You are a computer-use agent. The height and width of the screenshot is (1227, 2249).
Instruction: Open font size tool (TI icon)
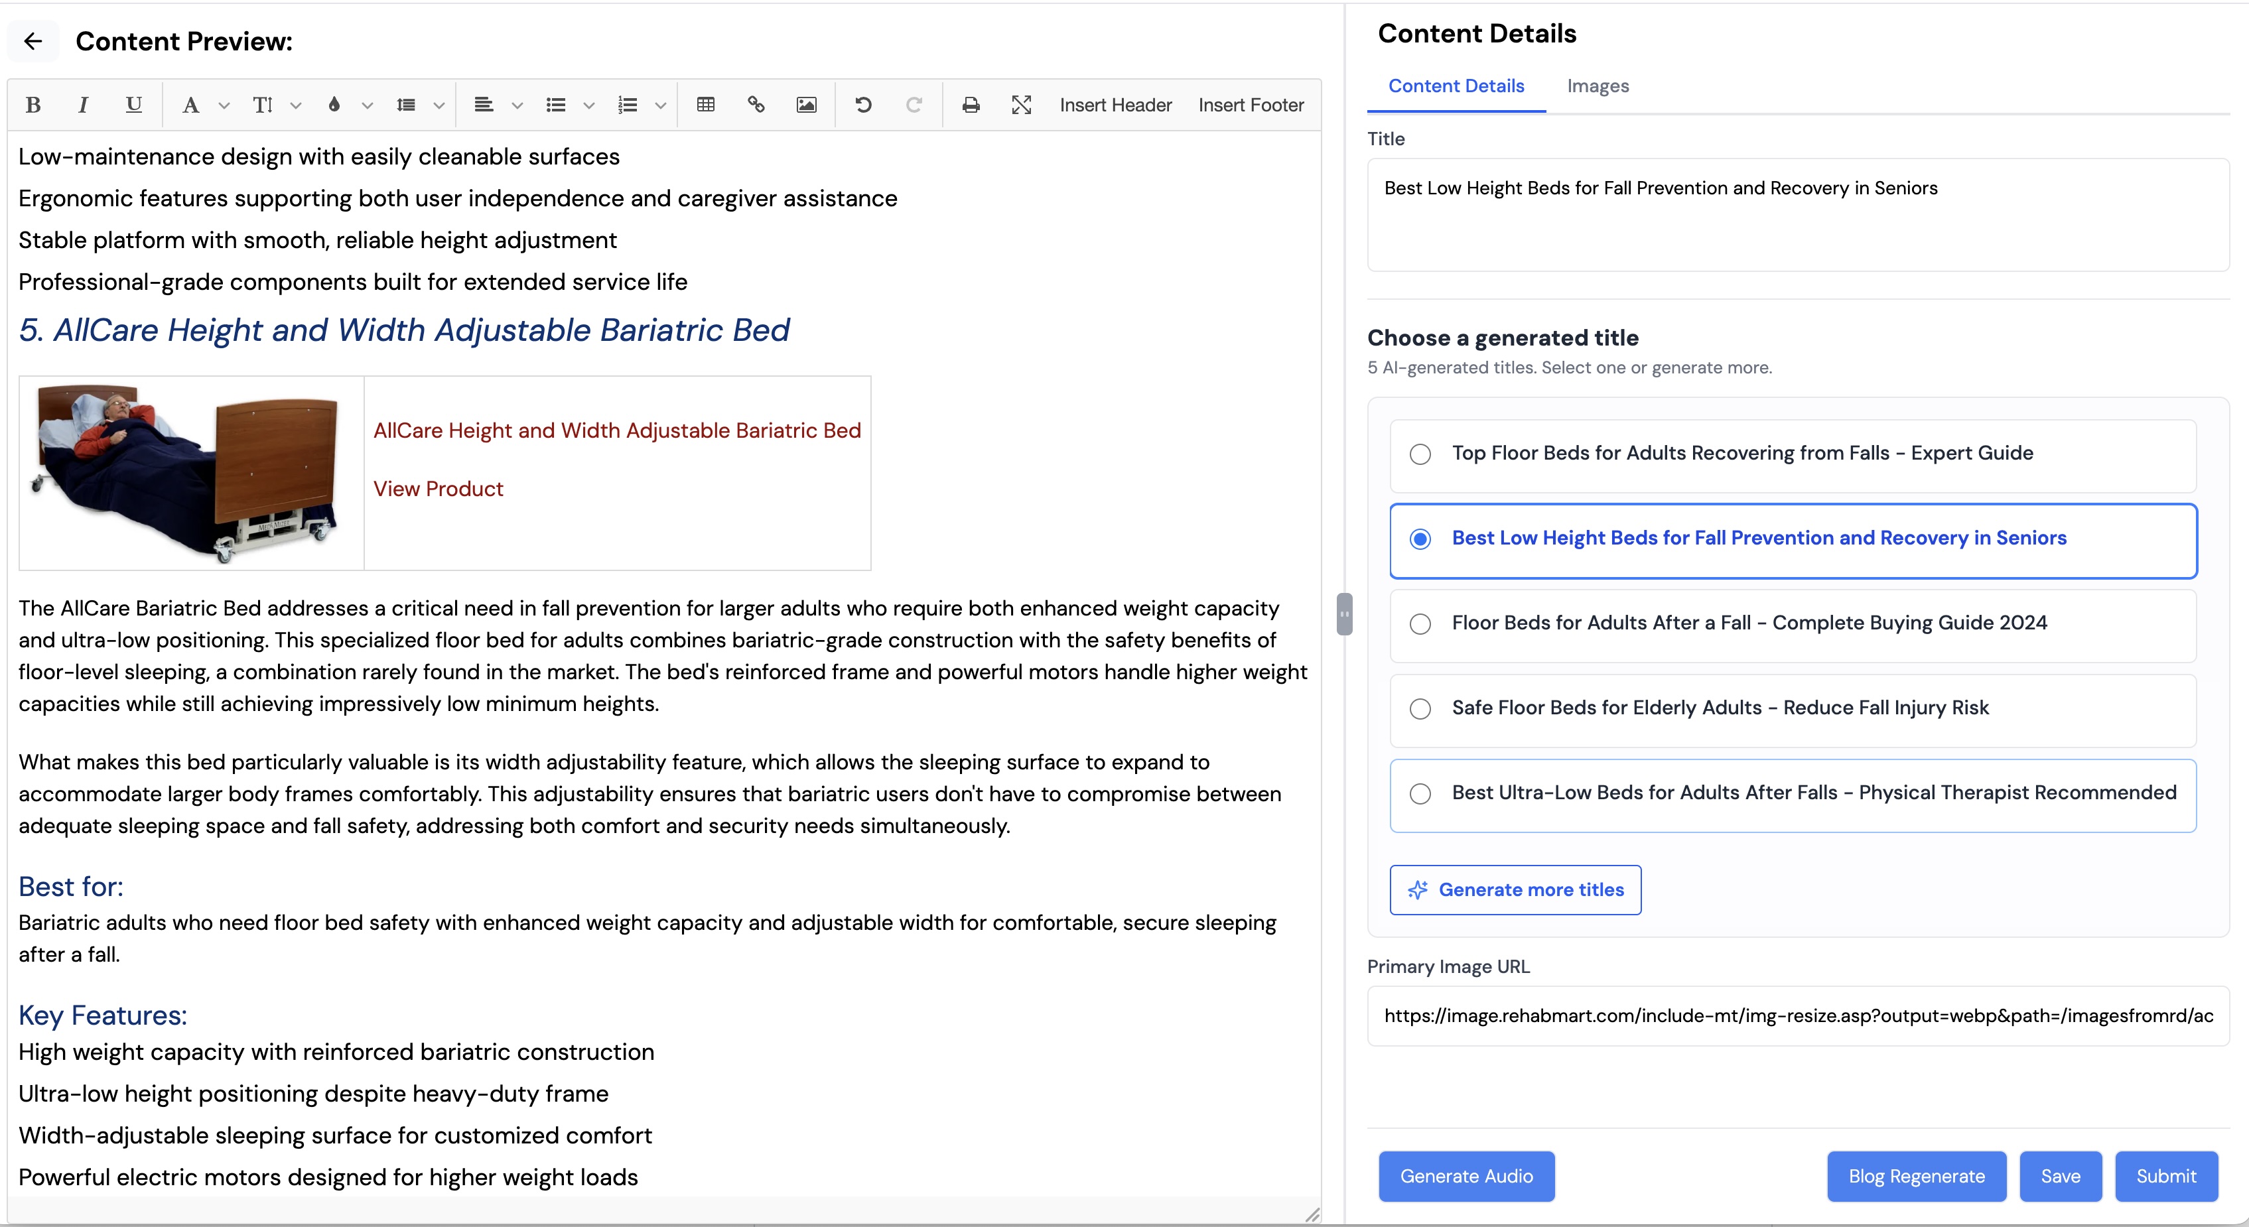tap(263, 105)
